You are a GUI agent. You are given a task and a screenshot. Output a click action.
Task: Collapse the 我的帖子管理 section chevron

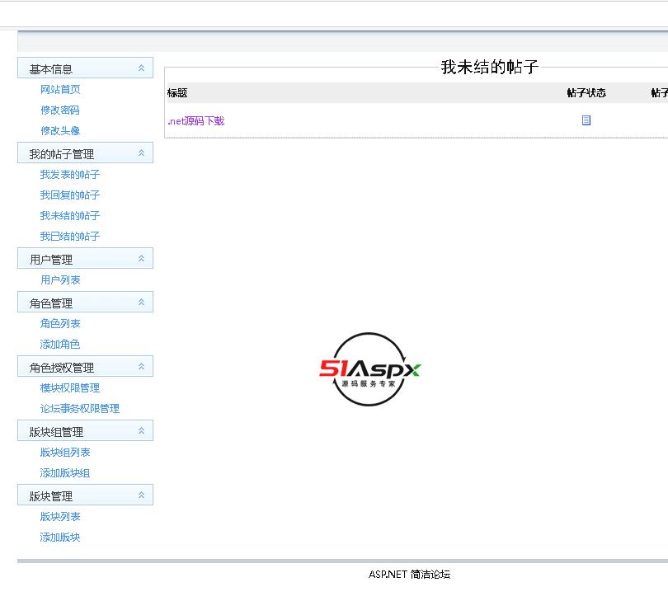pos(142,153)
